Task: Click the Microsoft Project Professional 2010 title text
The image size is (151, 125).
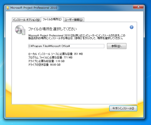Action: click(34, 8)
